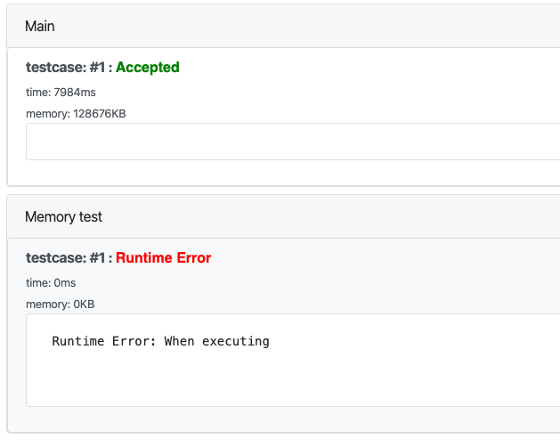Click the "memory:" label in Memory test panel

[x=46, y=304]
